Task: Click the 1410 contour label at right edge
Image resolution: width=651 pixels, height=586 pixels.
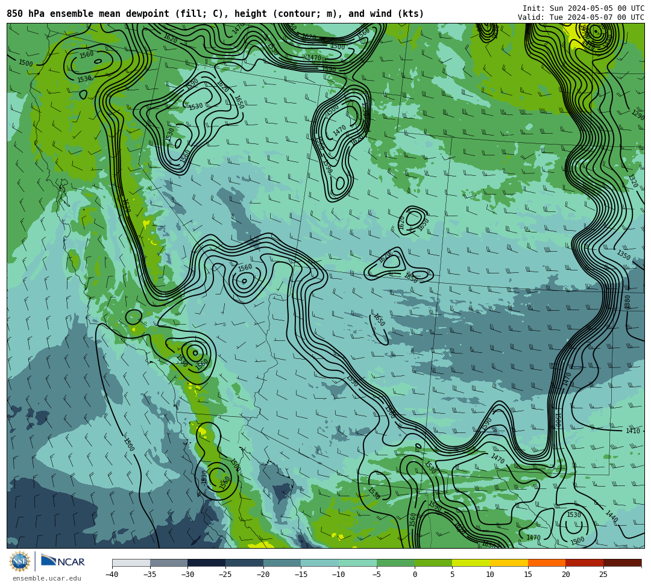Action: [633, 431]
